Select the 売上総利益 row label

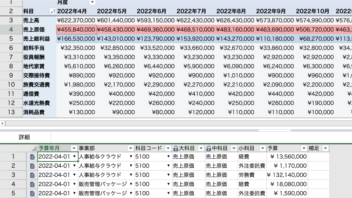37,39
